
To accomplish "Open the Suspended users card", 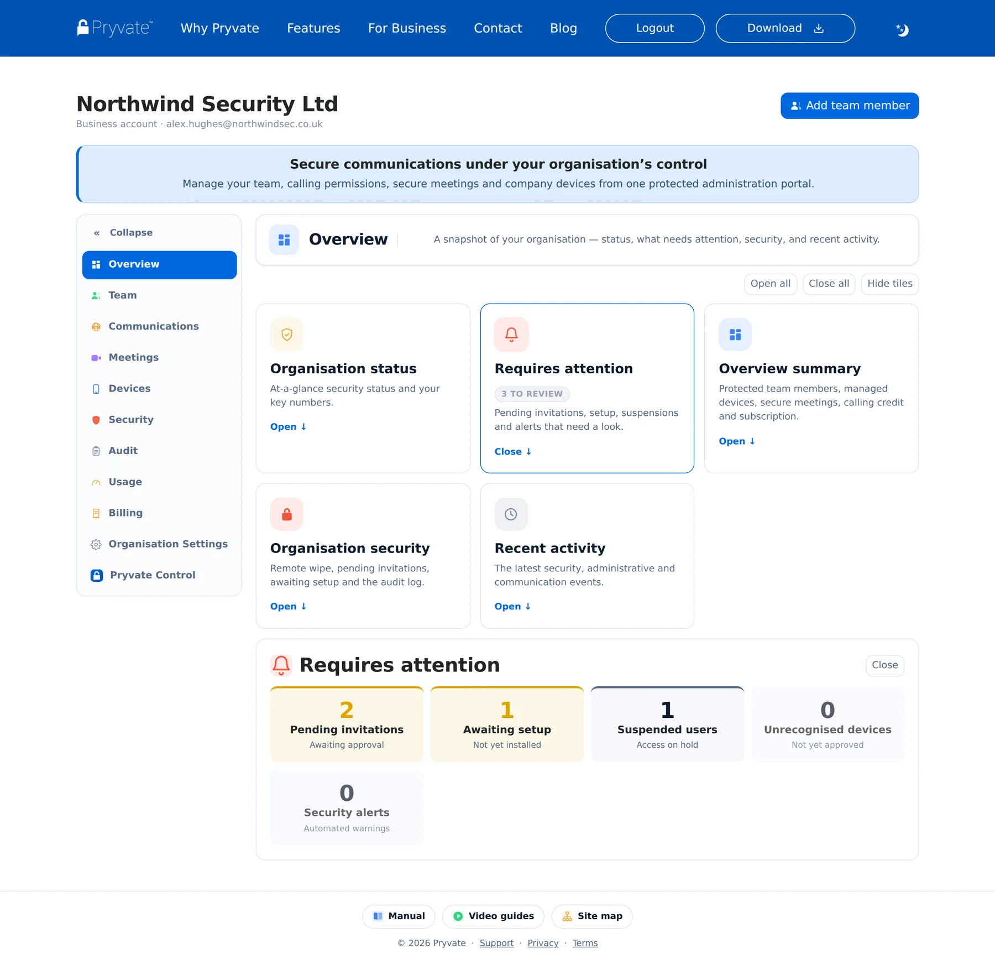I will pos(667,725).
